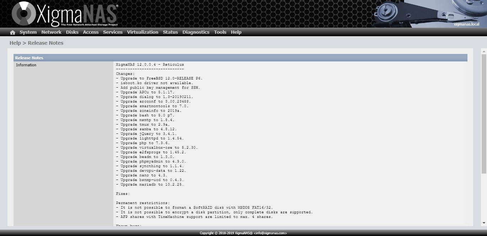
Task: Click the 'Help > Release Notes' breadcrumb
Action: click(x=37, y=43)
